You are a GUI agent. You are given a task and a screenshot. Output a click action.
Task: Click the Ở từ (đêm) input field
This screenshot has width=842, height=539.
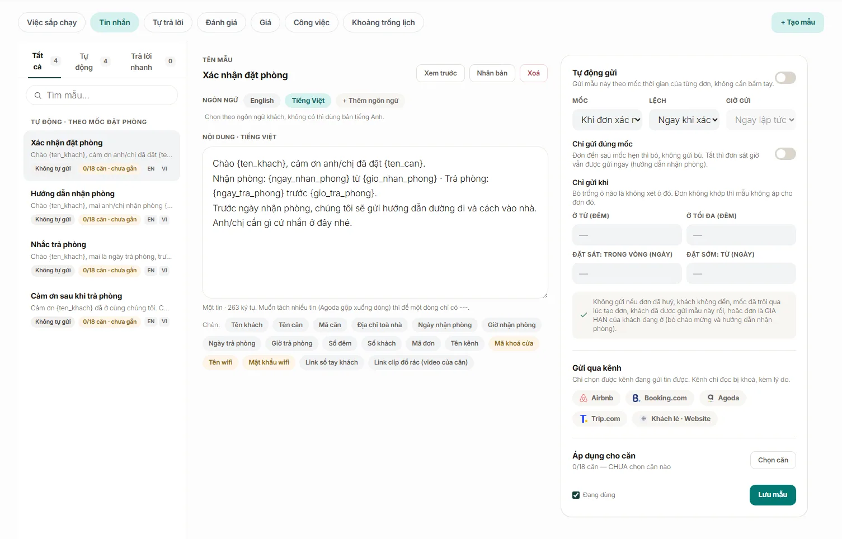[x=627, y=235]
